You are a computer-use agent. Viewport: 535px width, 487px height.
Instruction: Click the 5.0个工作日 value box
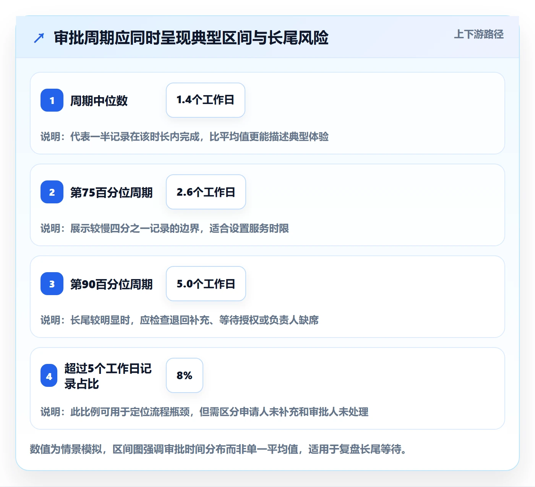206,284
